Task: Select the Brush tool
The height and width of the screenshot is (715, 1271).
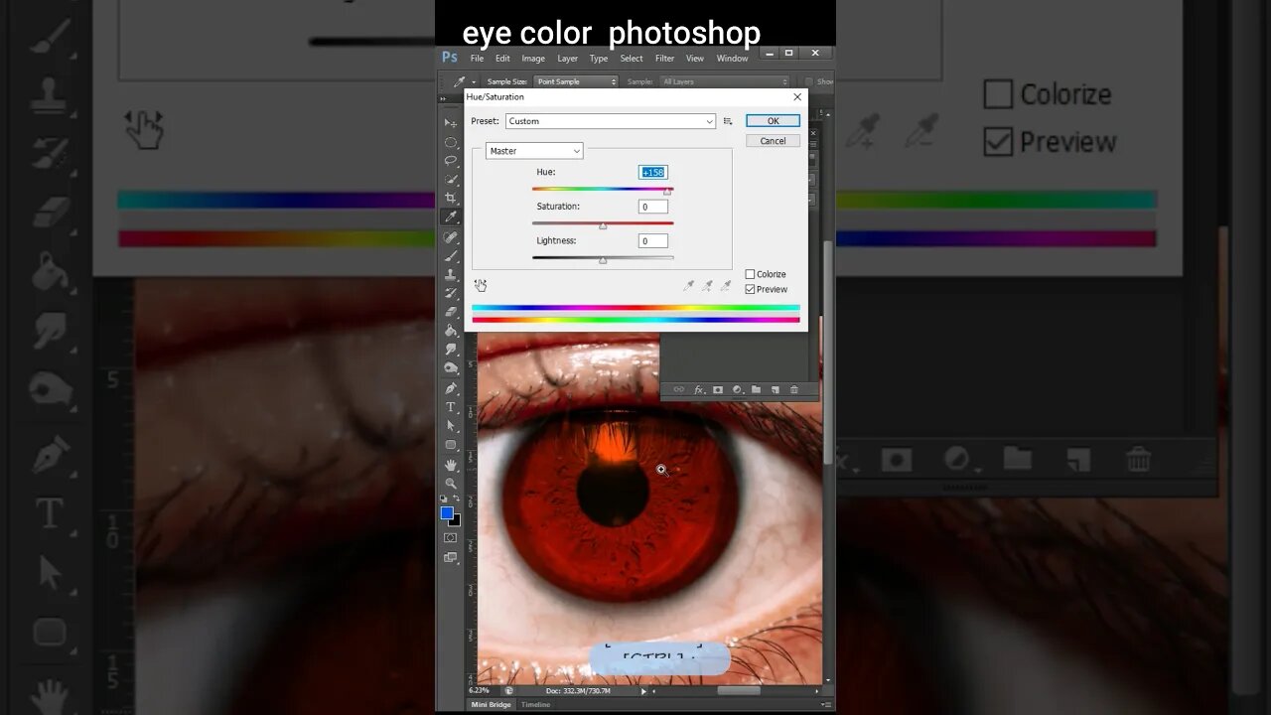Action: pyautogui.click(x=451, y=256)
